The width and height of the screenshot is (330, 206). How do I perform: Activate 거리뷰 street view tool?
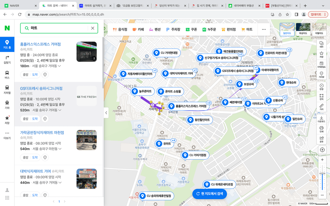321,74
